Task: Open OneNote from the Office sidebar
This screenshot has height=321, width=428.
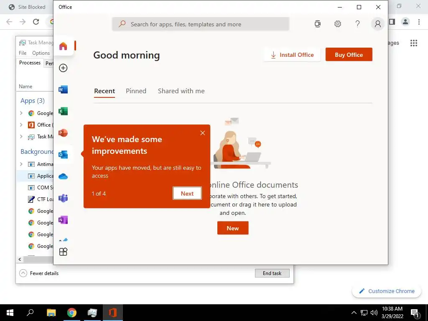Action: [x=63, y=220]
